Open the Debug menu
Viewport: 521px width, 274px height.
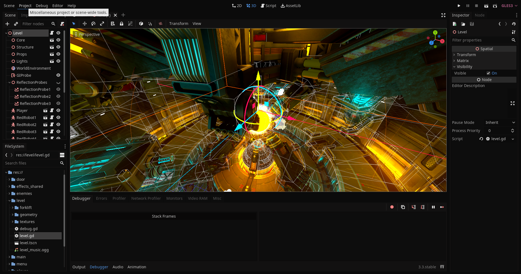(x=42, y=6)
